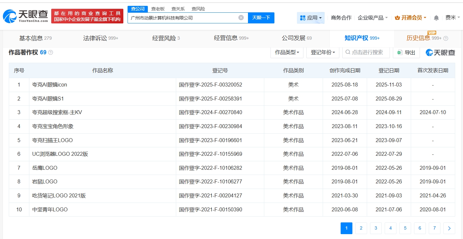The width and height of the screenshot is (463, 239).
Task: Open the 作品类型 filter dropdown
Action: [286, 52]
